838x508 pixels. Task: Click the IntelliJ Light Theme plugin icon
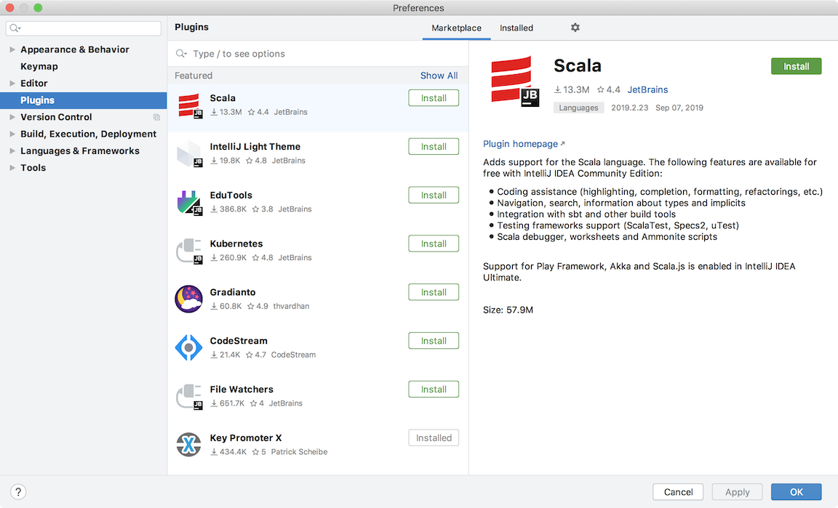coord(188,153)
